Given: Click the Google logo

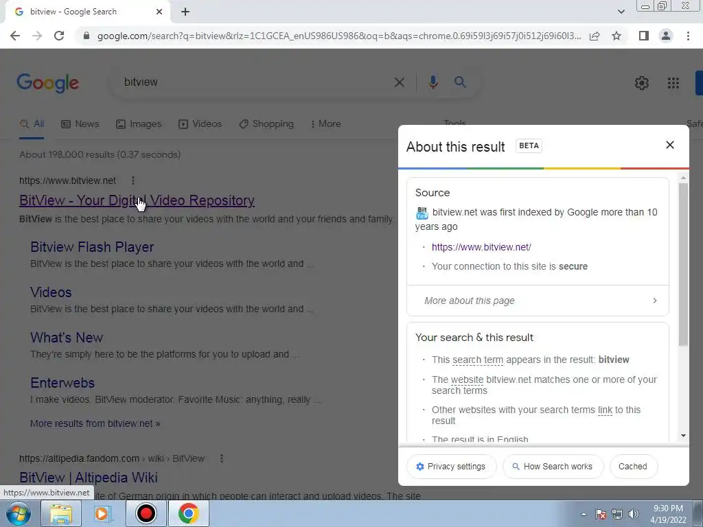Looking at the screenshot, I should click(48, 83).
